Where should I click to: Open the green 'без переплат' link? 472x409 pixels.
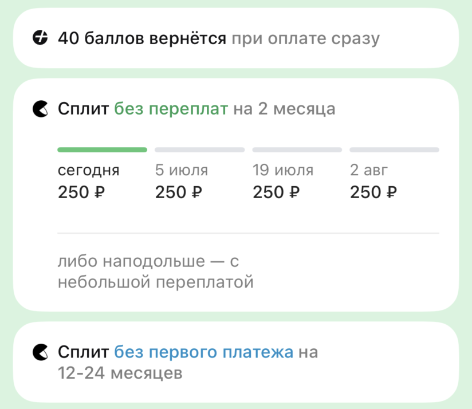tap(171, 108)
